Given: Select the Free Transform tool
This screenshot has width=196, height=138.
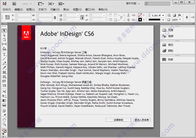Looking at the screenshot, I should click(4, 96).
